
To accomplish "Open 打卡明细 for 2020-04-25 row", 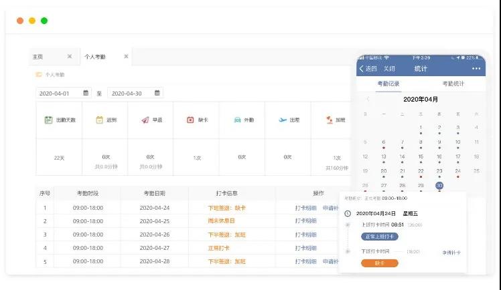I will [306, 221].
